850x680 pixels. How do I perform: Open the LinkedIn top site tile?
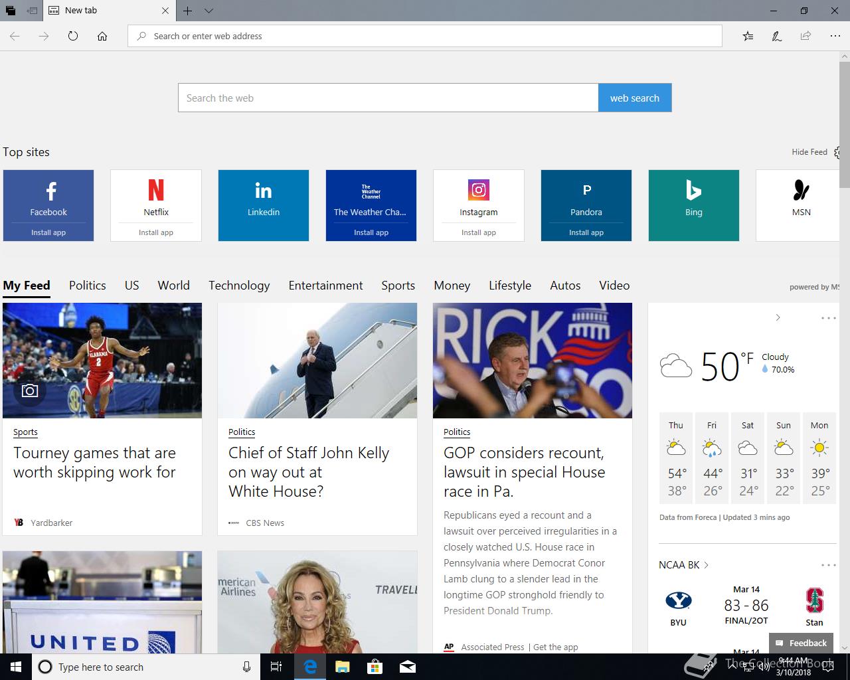tap(264, 205)
